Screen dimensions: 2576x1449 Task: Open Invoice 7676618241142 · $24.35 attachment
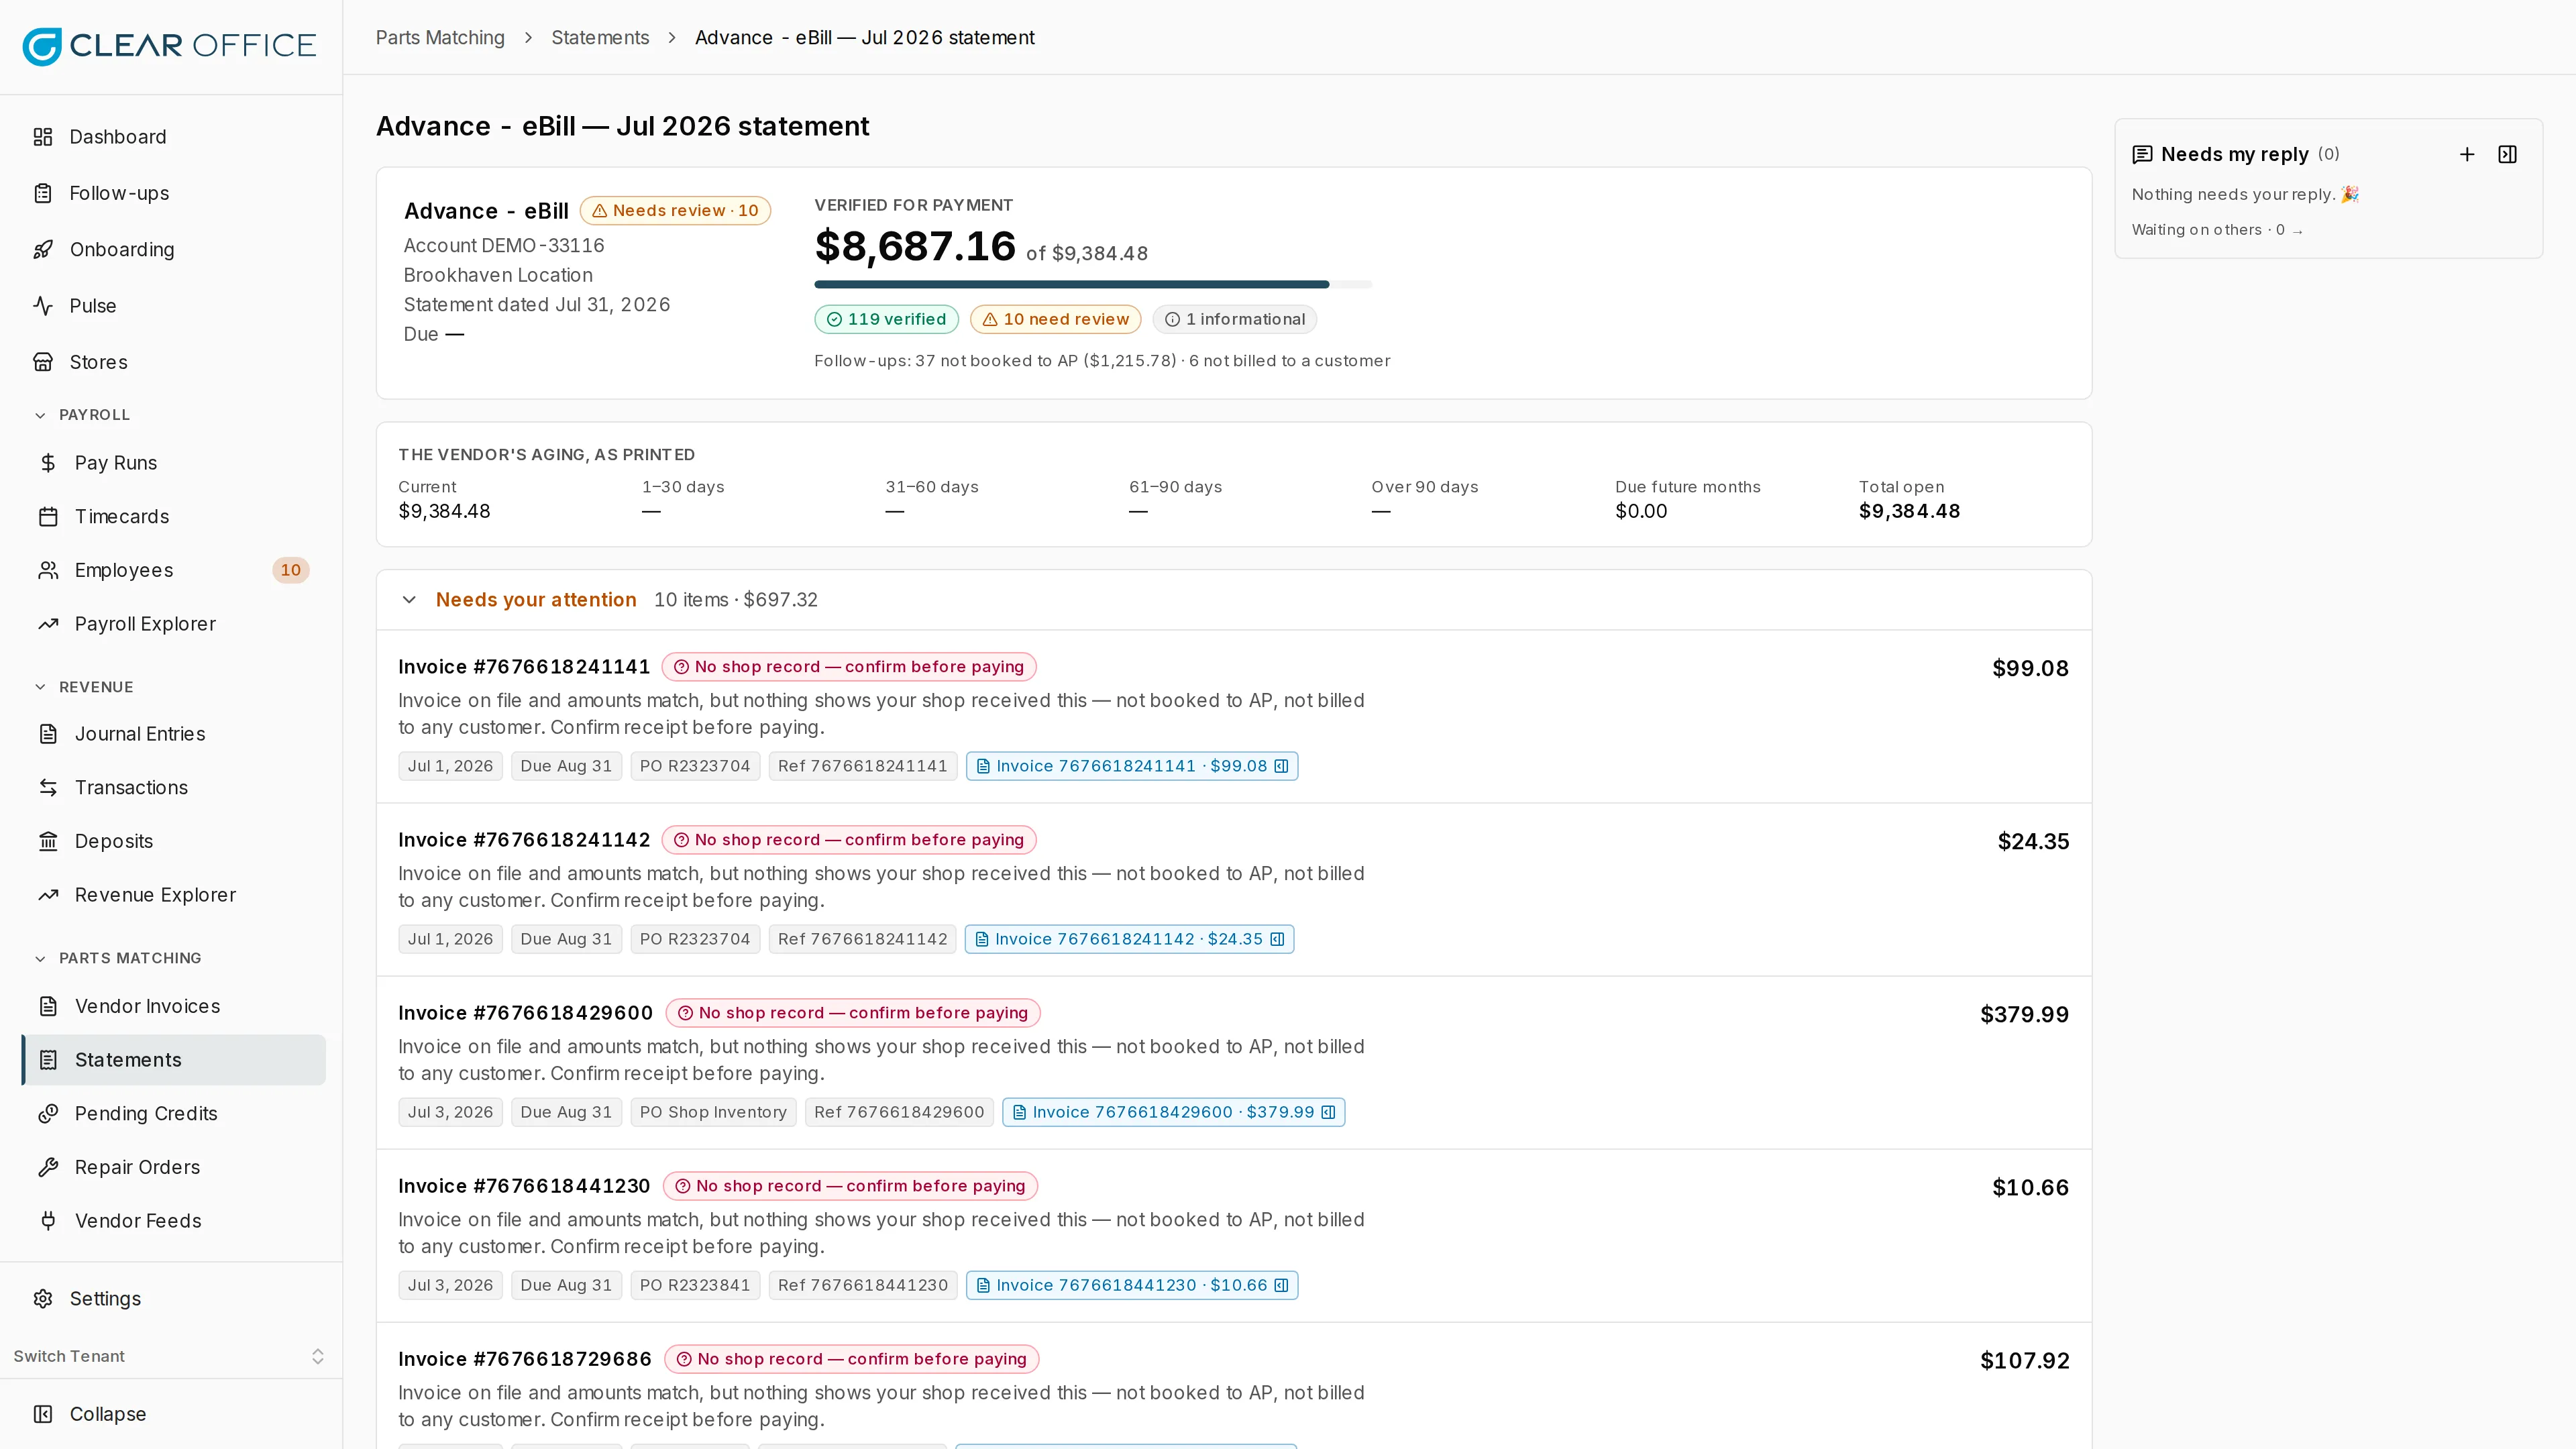point(1129,939)
